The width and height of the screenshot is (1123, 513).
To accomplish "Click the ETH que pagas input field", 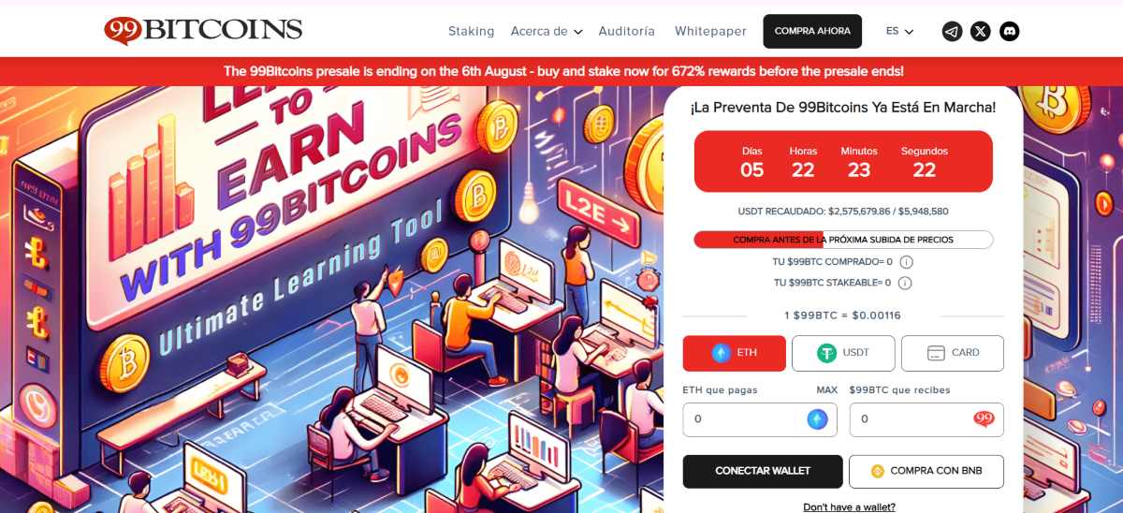I will (760, 419).
